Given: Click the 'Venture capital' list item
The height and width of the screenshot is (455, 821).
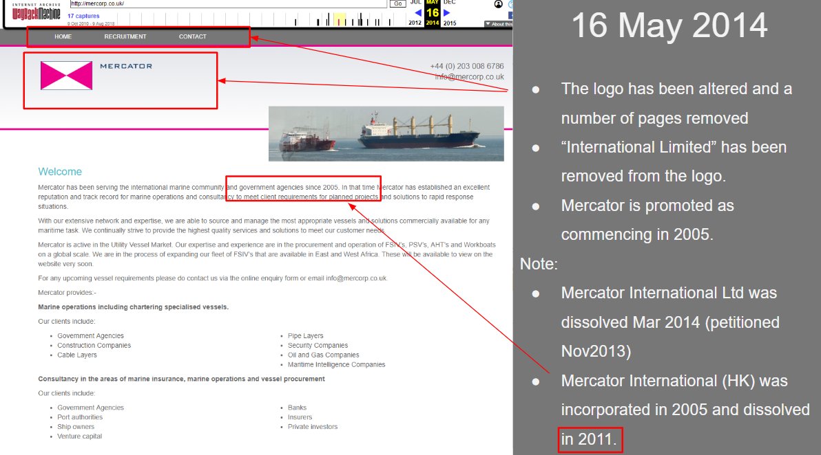Looking at the screenshot, I should pos(80,436).
